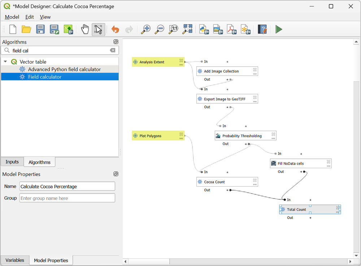
Task: Open an existing model file
Action: 26,30
